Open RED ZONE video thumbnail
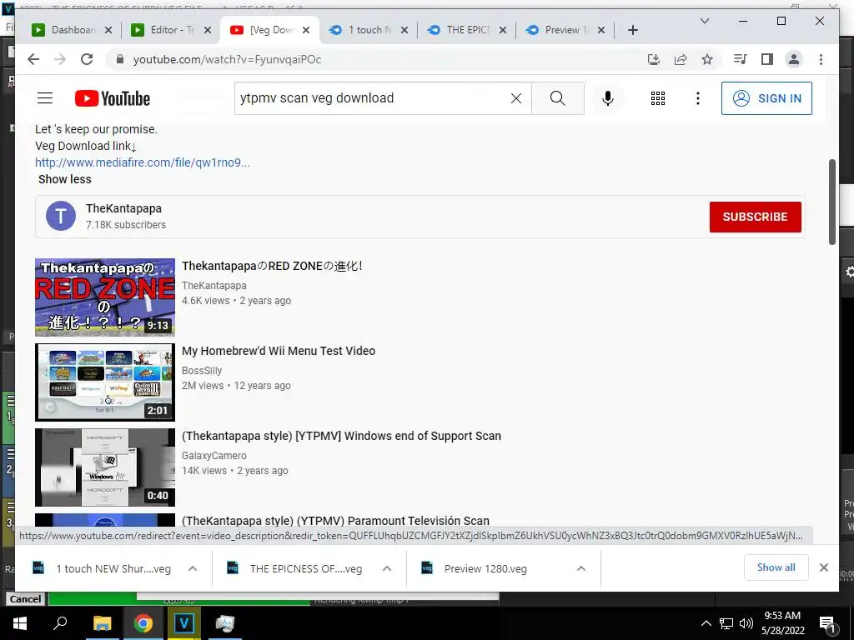The height and width of the screenshot is (640, 854). (105, 297)
